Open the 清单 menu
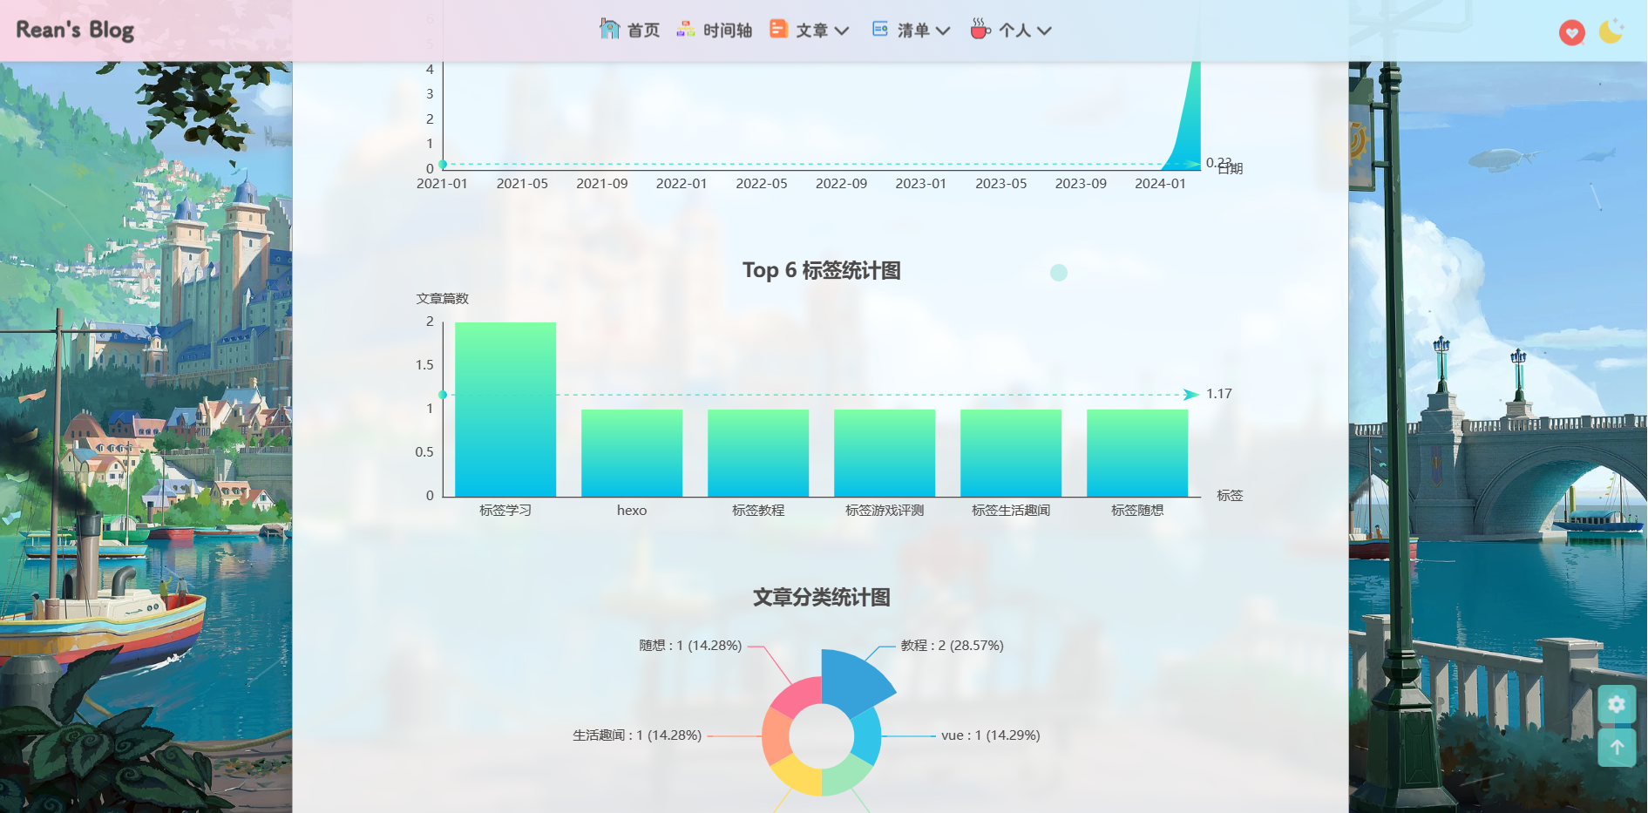 click(913, 30)
